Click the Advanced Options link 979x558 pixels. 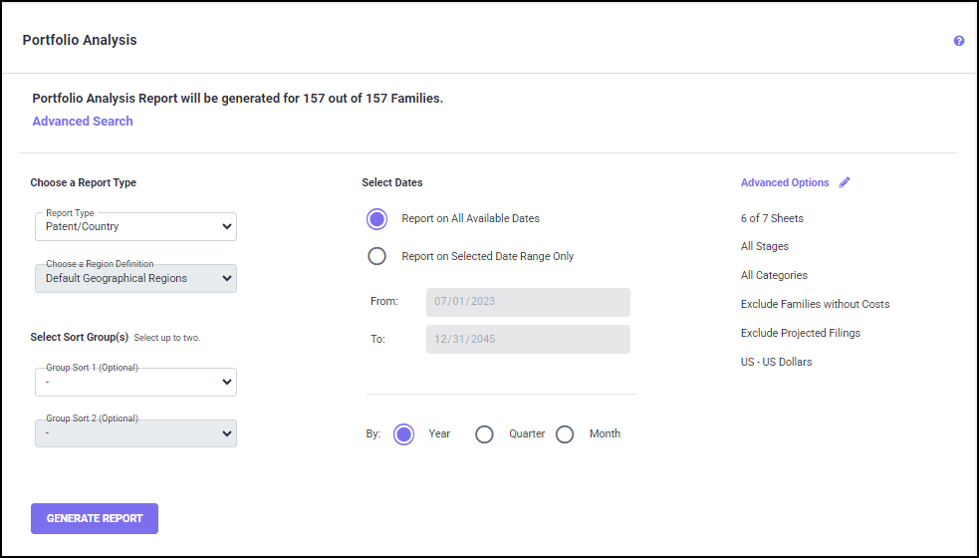coord(784,183)
